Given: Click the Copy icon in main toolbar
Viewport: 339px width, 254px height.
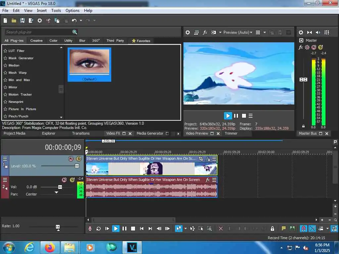Looking at the screenshot, I should click(x=57, y=21).
